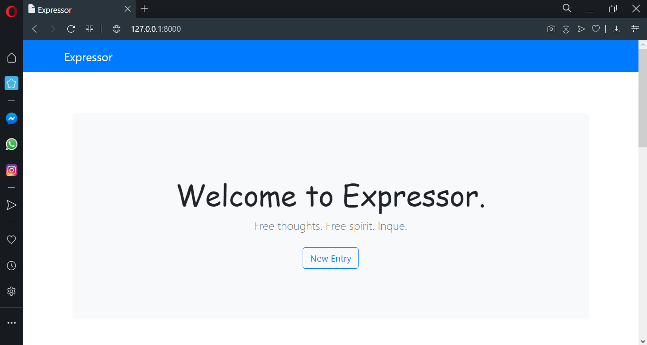The image size is (647, 345).
Task: Click the globe site info icon
Action: coord(117,29)
